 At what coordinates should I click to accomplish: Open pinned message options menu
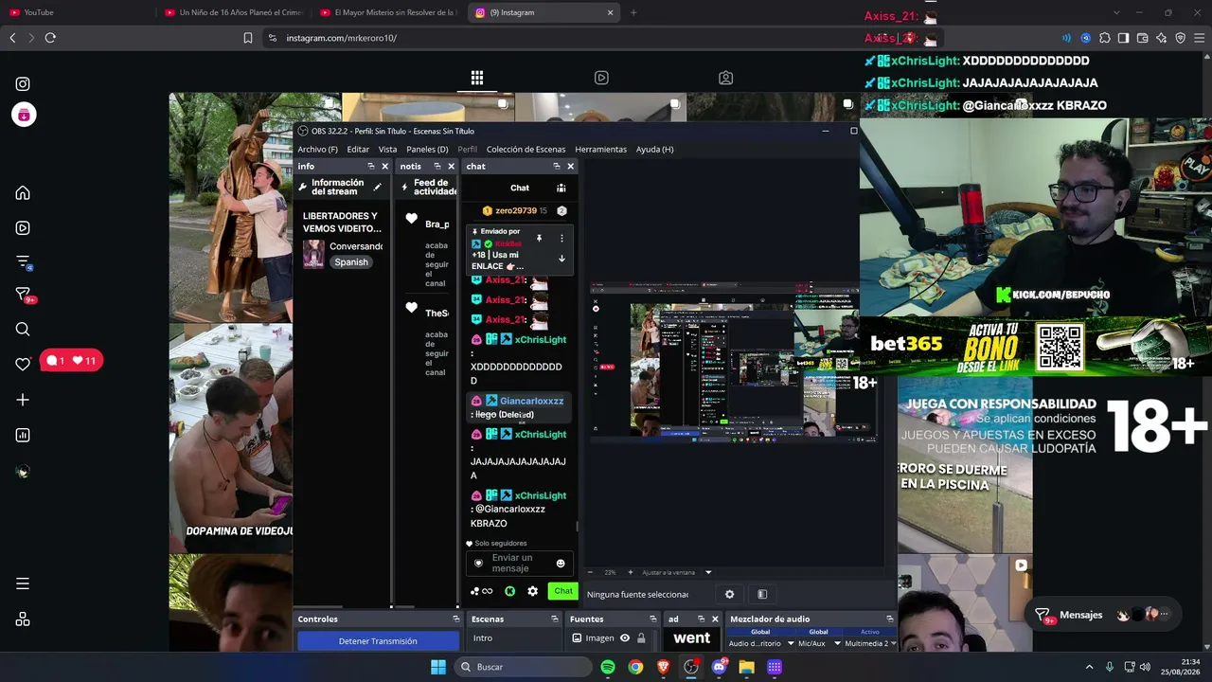561,238
